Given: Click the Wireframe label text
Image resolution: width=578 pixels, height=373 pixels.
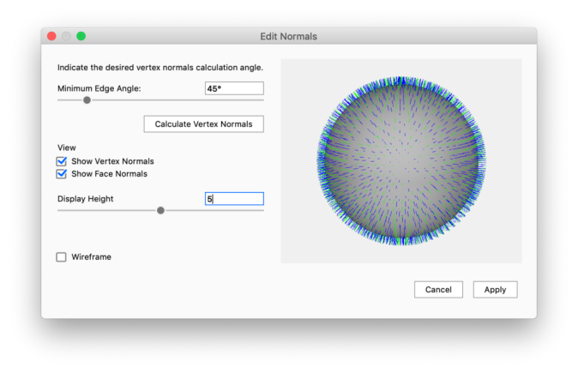Looking at the screenshot, I should tap(91, 257).
